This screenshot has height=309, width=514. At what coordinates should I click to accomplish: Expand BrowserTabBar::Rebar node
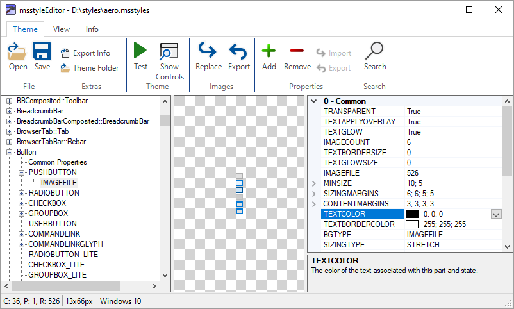point(10,142)
